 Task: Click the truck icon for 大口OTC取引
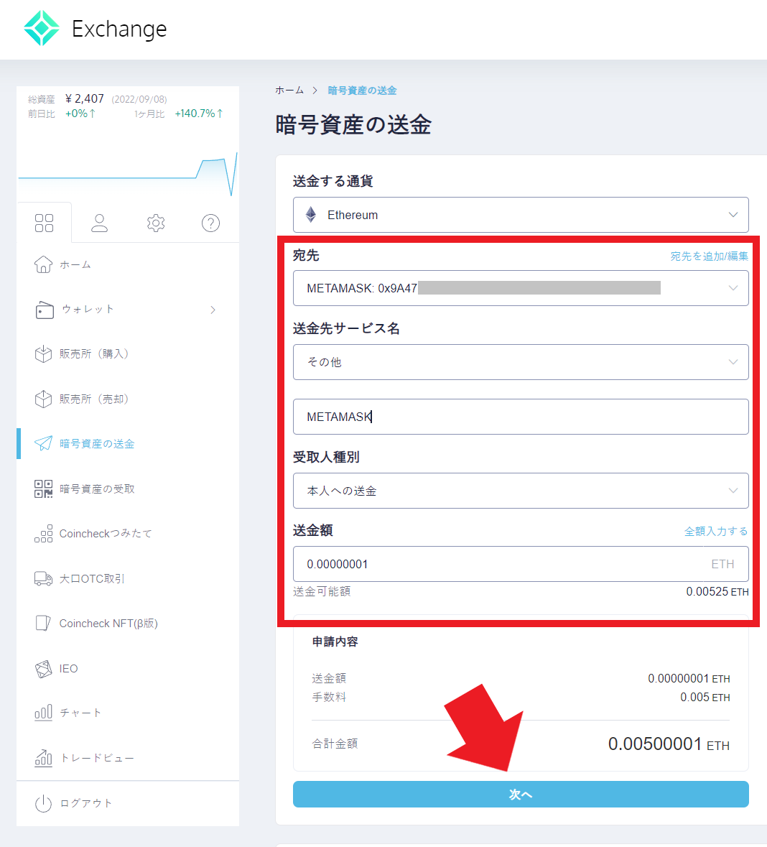[x=44, y=578]
